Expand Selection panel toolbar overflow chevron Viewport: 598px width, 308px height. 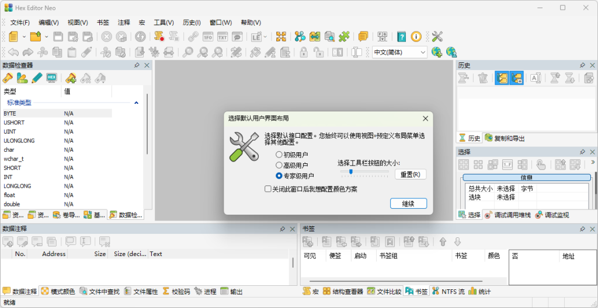coord(593,162)
